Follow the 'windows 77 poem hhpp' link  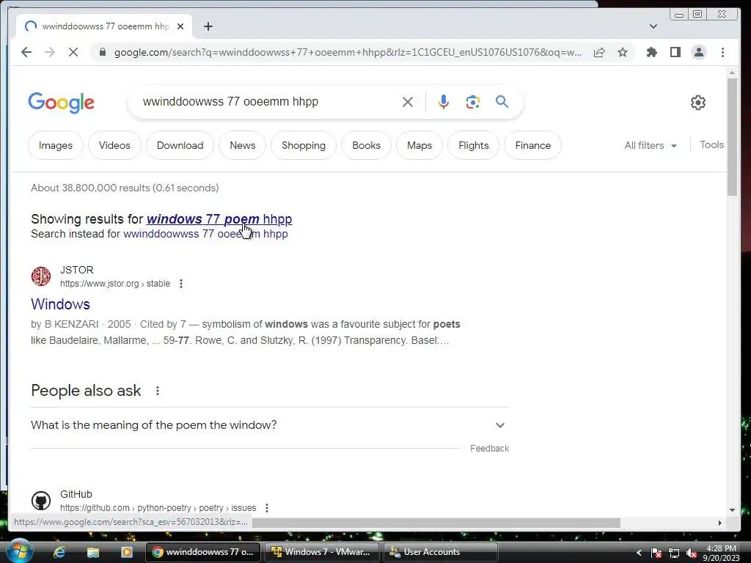pyautogui.click(x=219, y=219)
